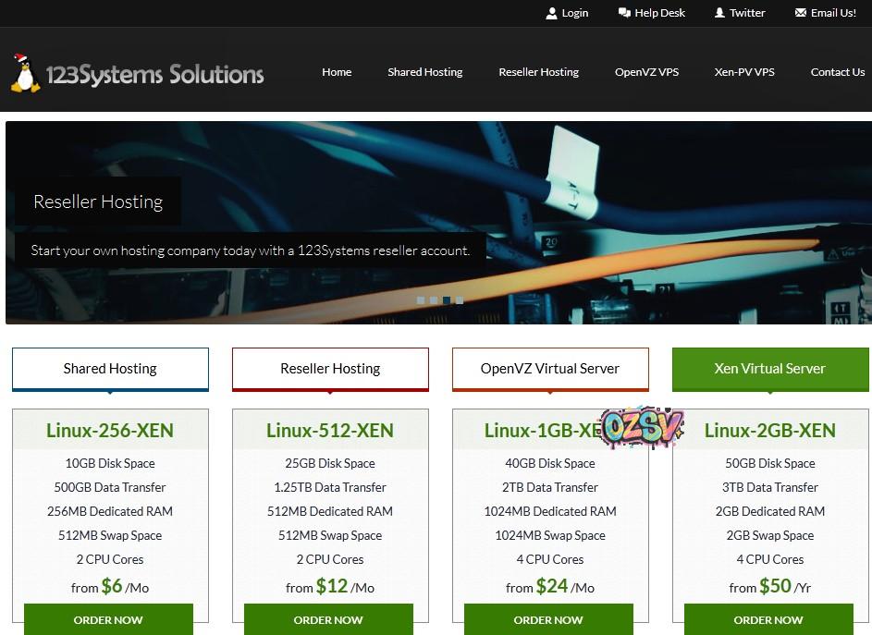The image size is (872, 635).
Task: Order Now for Linux-1GB-XEN plan
Action: (548, 619)
